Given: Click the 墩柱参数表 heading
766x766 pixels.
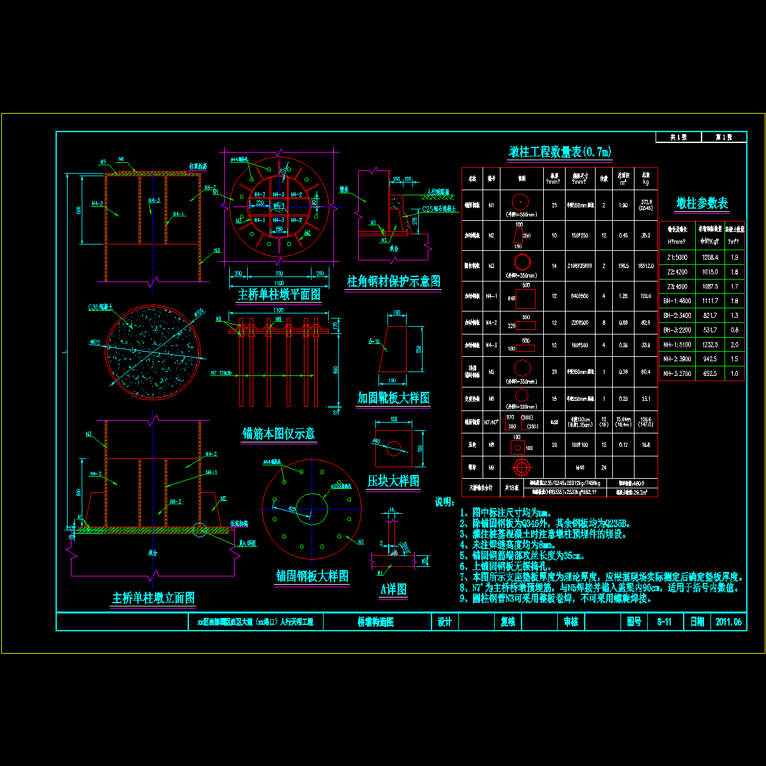Looking at the screenshot, I should pos(702,204).
